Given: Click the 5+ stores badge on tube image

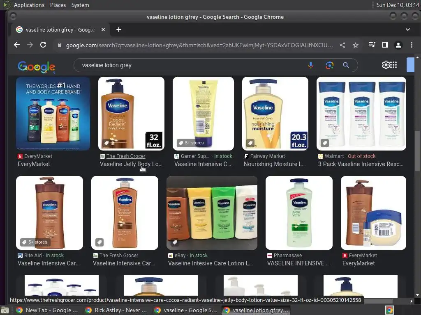Looking at the screenshot, I should point(192,143).
